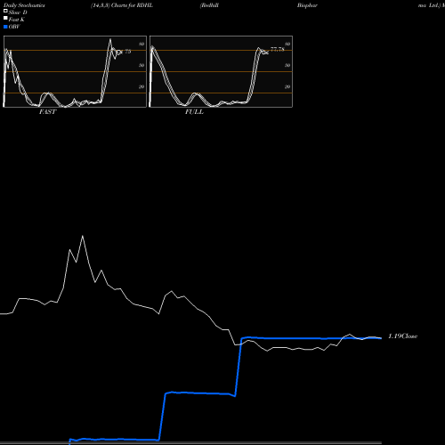Click the FAST stochastic chart panel
The image size is (445, 445).
(x=75, y=71)
